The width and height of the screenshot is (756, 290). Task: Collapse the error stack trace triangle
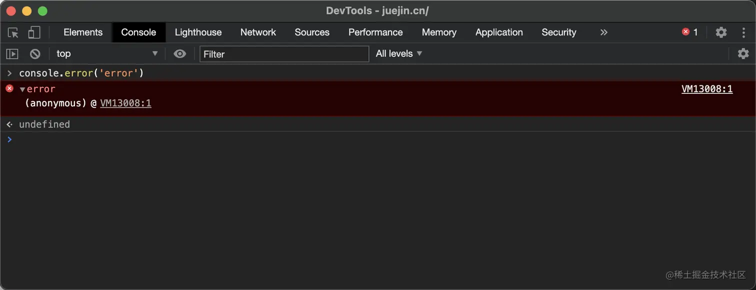22,89
